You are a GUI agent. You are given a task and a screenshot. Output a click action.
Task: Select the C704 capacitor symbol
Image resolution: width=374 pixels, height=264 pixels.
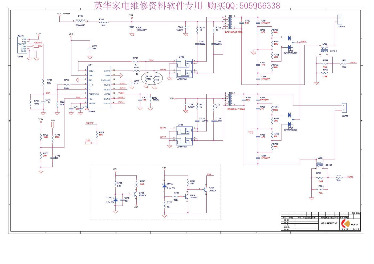(132, 28)
